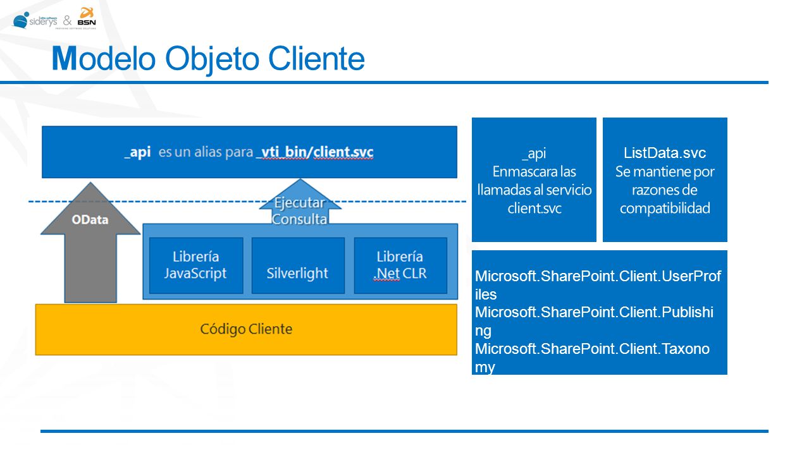Click the Ejecutar Consulta arrow
This screenshot has height=455, width=809.
tap(300, 202)
